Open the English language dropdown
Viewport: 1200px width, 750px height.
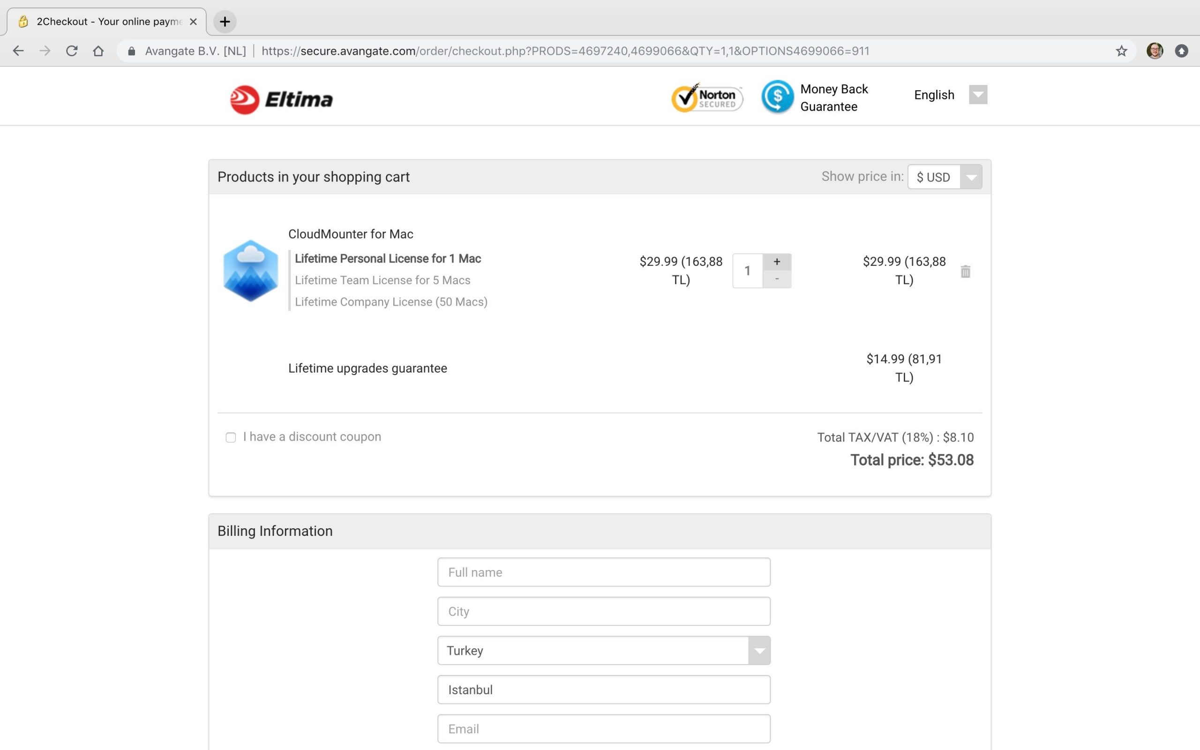[x=977, y=95]
